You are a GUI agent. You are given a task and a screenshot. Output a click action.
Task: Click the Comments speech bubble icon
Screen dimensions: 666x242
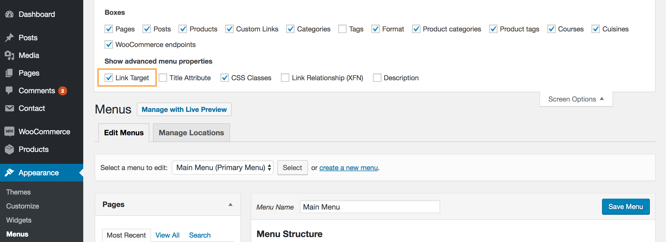[x=9, y=90]
